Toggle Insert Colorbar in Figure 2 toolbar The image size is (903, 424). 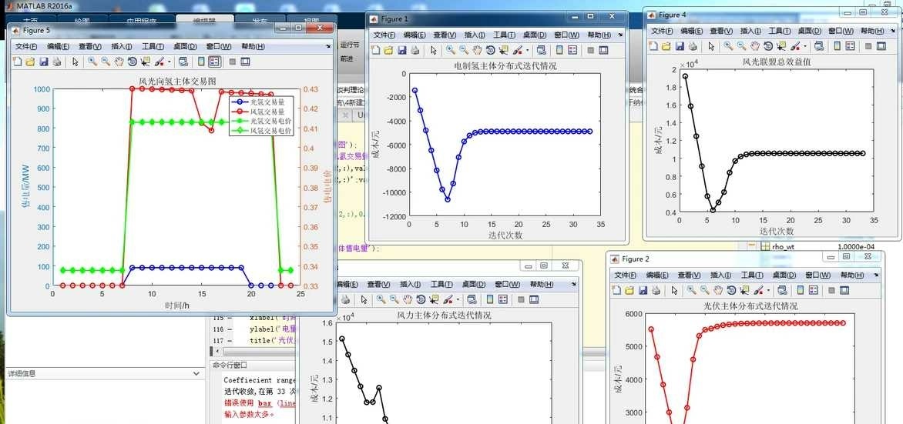pyautogui.click(x=801, y=291)
